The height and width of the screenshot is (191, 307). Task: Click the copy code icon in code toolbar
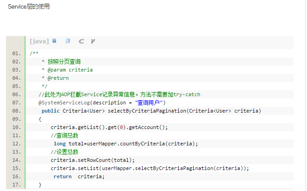(68, 41)
